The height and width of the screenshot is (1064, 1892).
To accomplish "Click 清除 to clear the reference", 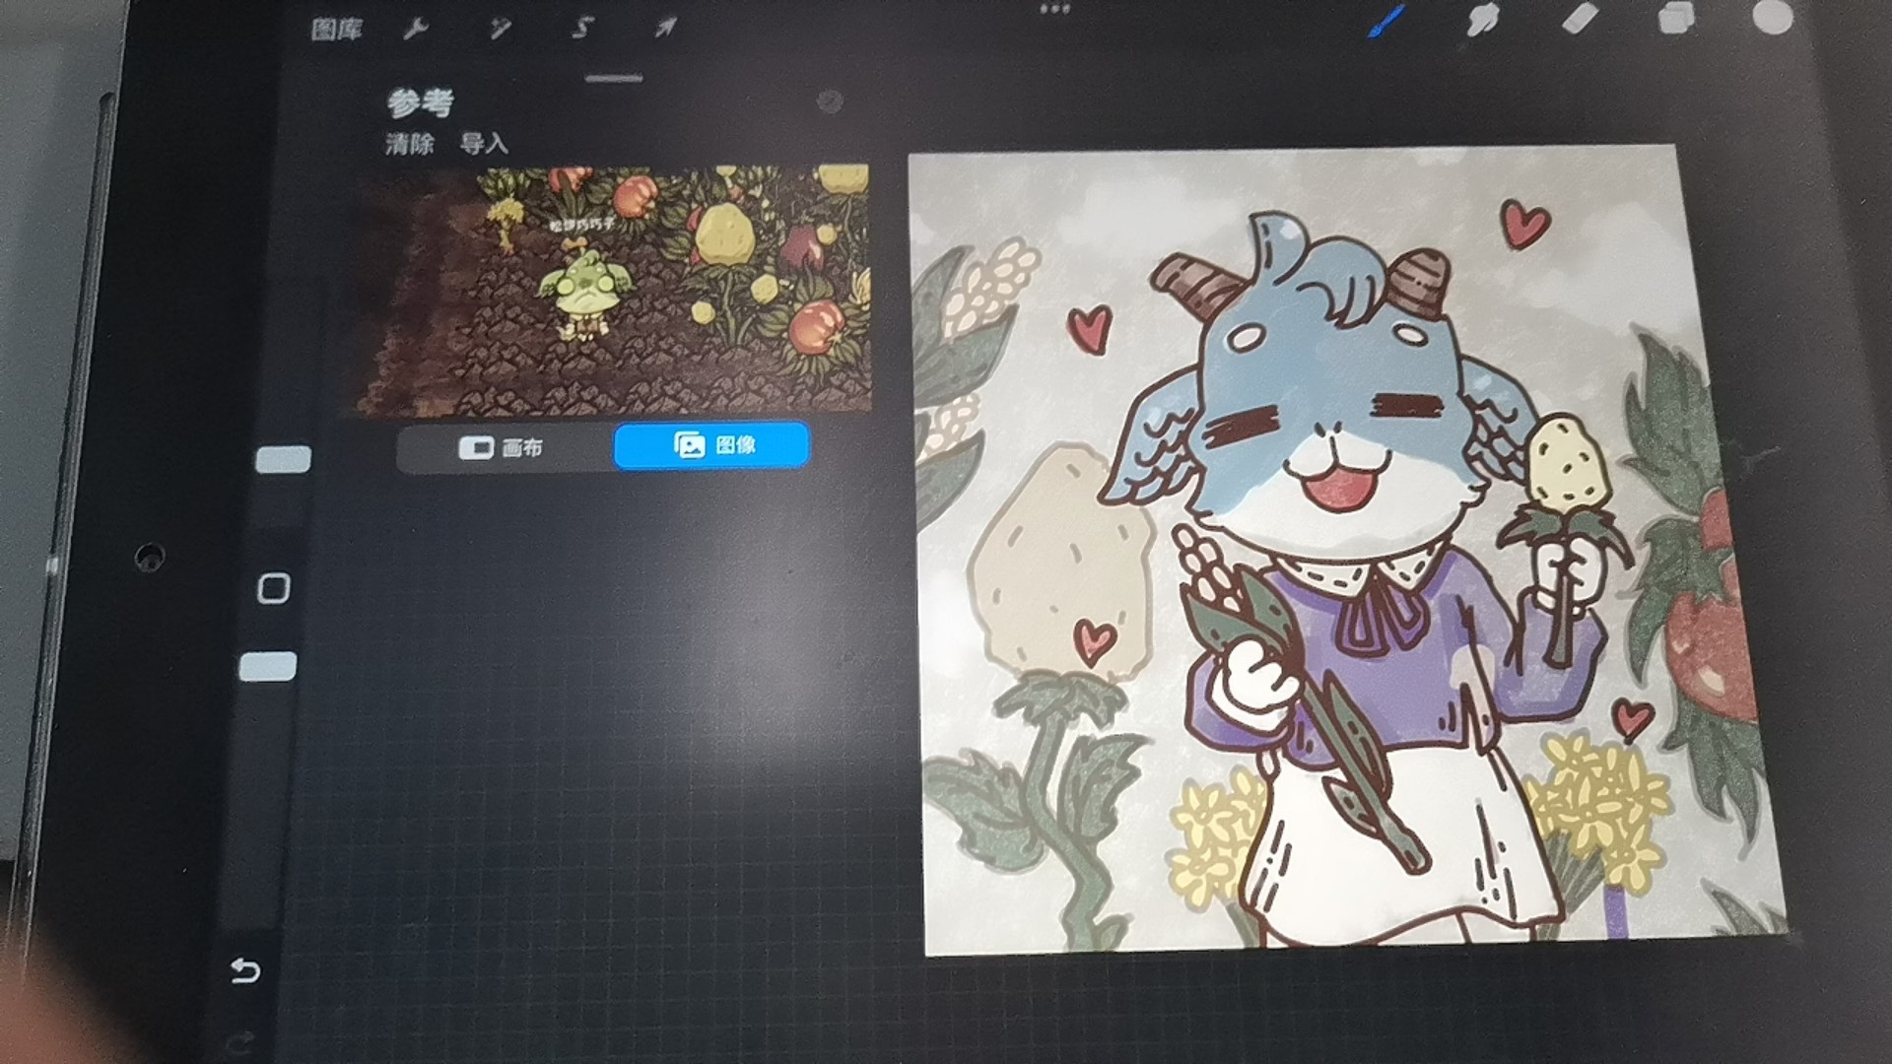I will tap(410, 144).
